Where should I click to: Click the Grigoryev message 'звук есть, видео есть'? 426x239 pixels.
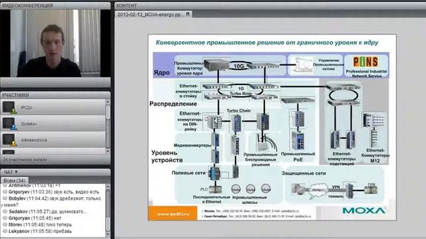coord(77,192)
